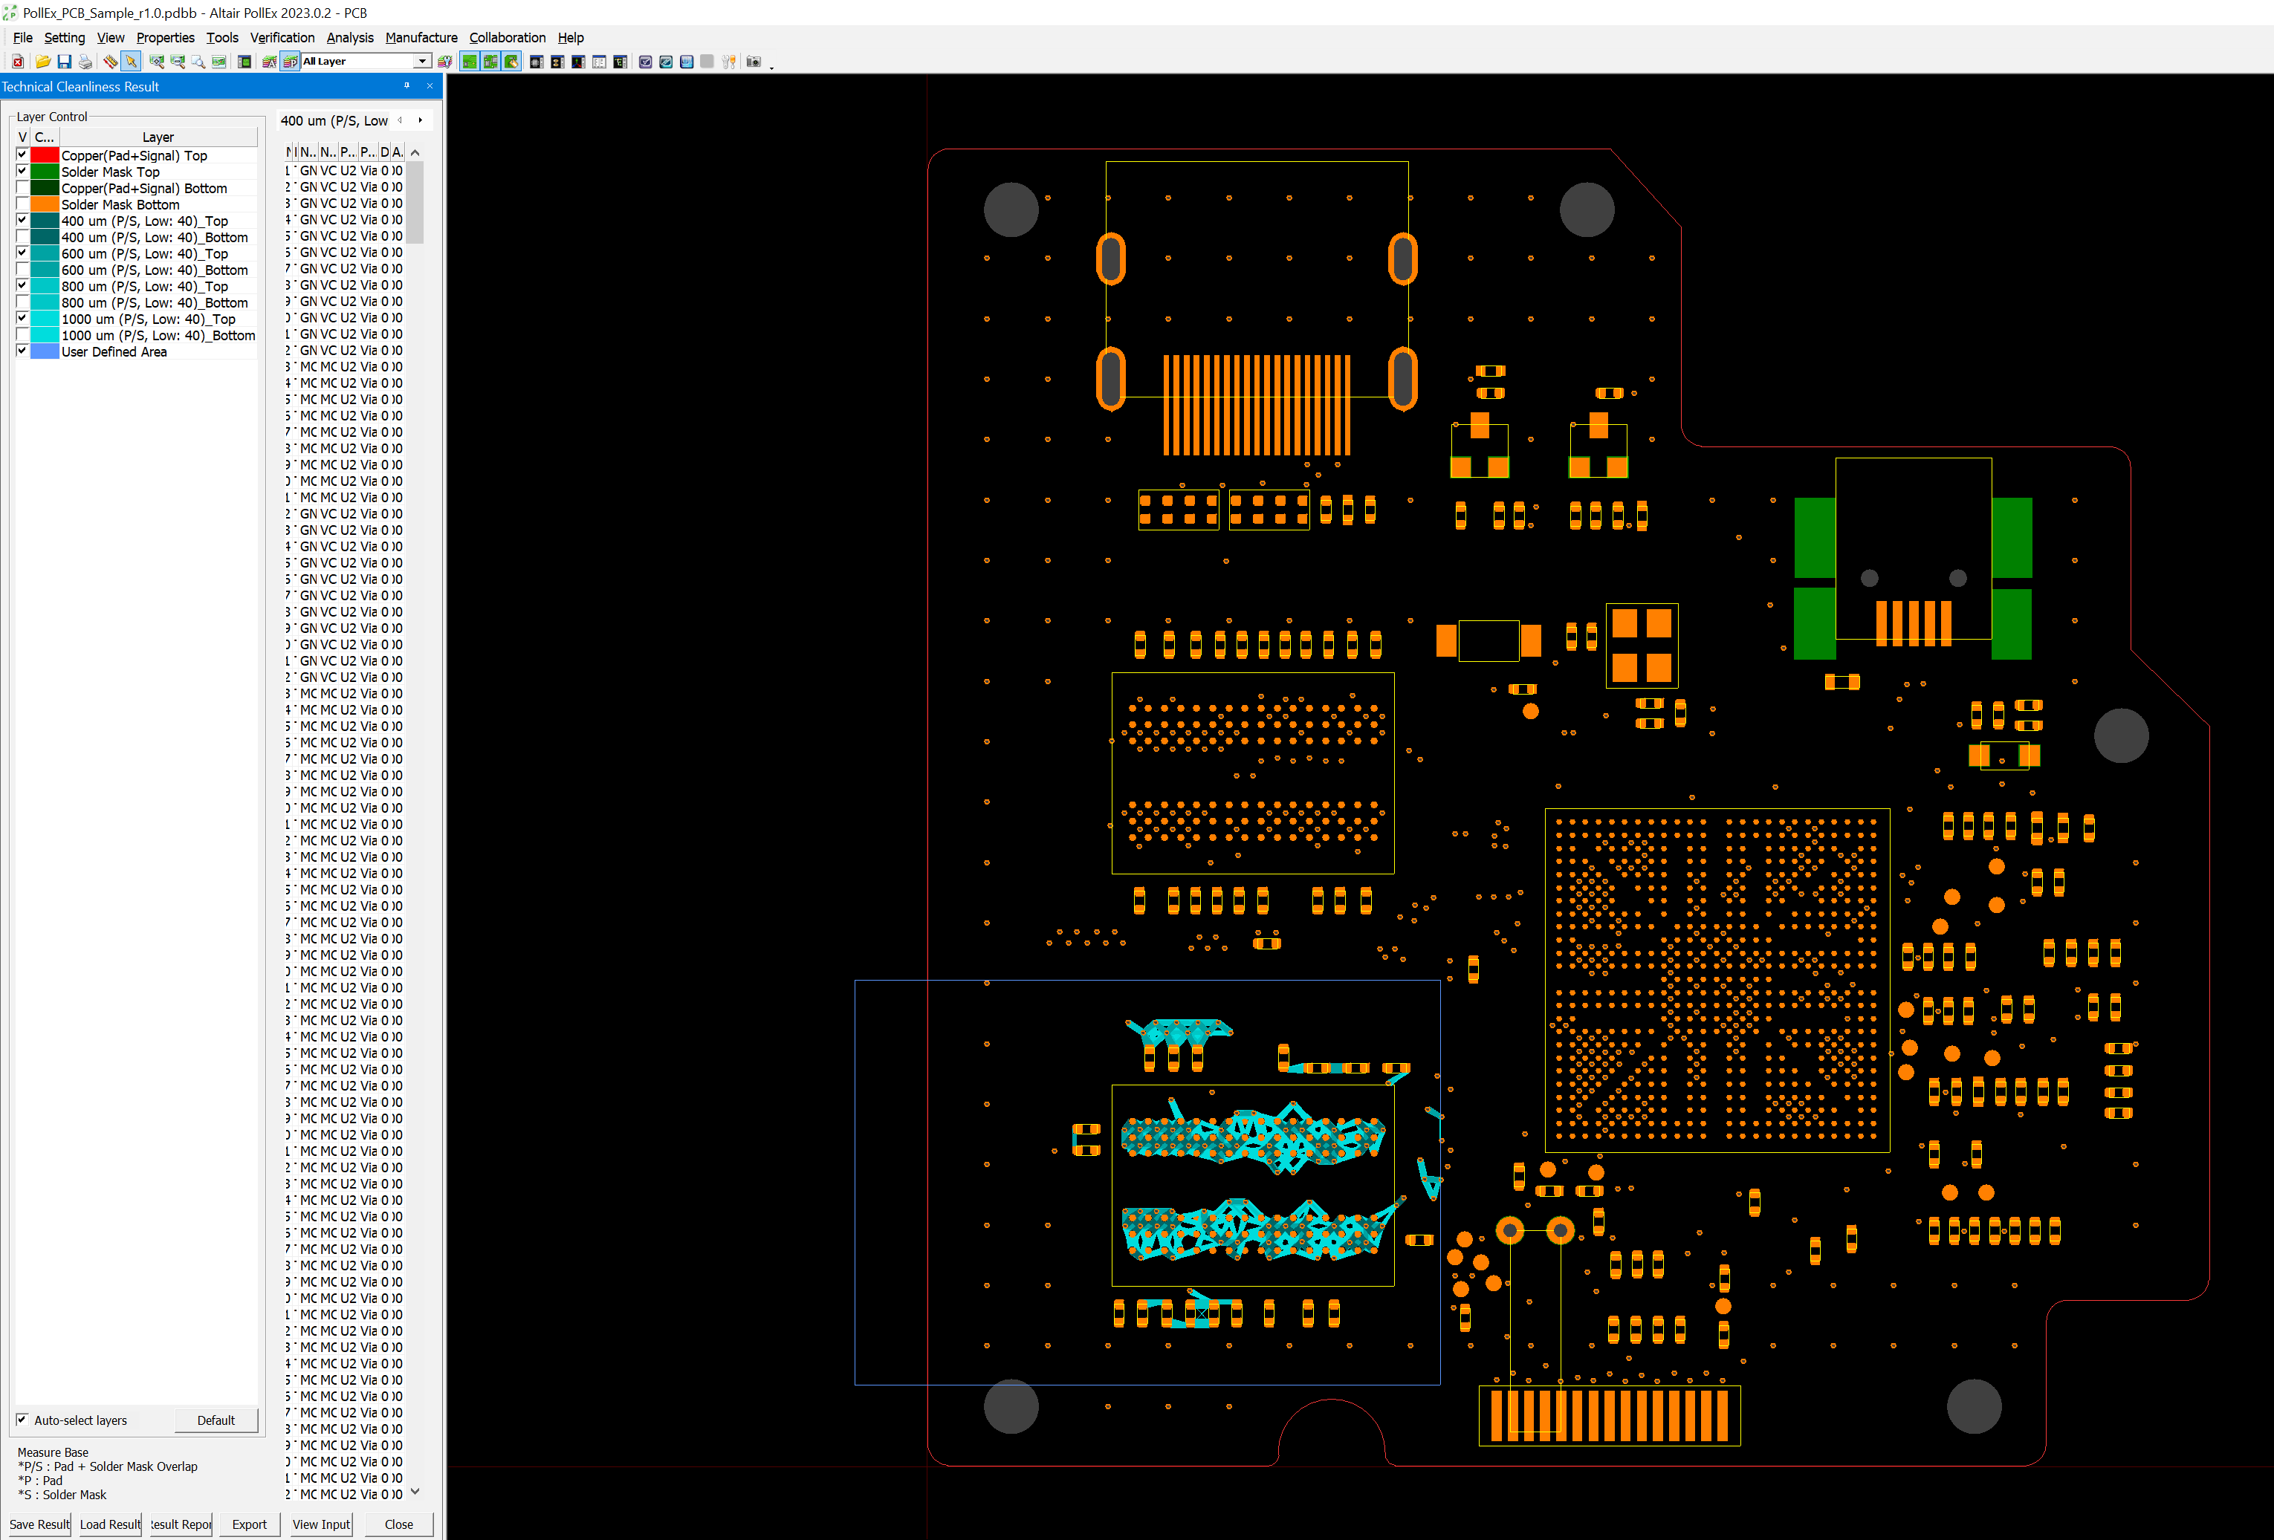
Task: Click User Defined Area blue color swatch
Action: tap(45, 351)
